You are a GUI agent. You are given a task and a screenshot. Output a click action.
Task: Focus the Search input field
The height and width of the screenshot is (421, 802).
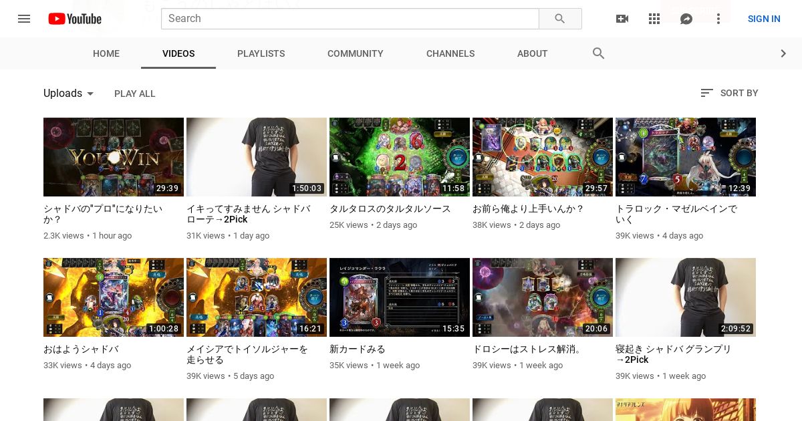click(x=350, y=19)
